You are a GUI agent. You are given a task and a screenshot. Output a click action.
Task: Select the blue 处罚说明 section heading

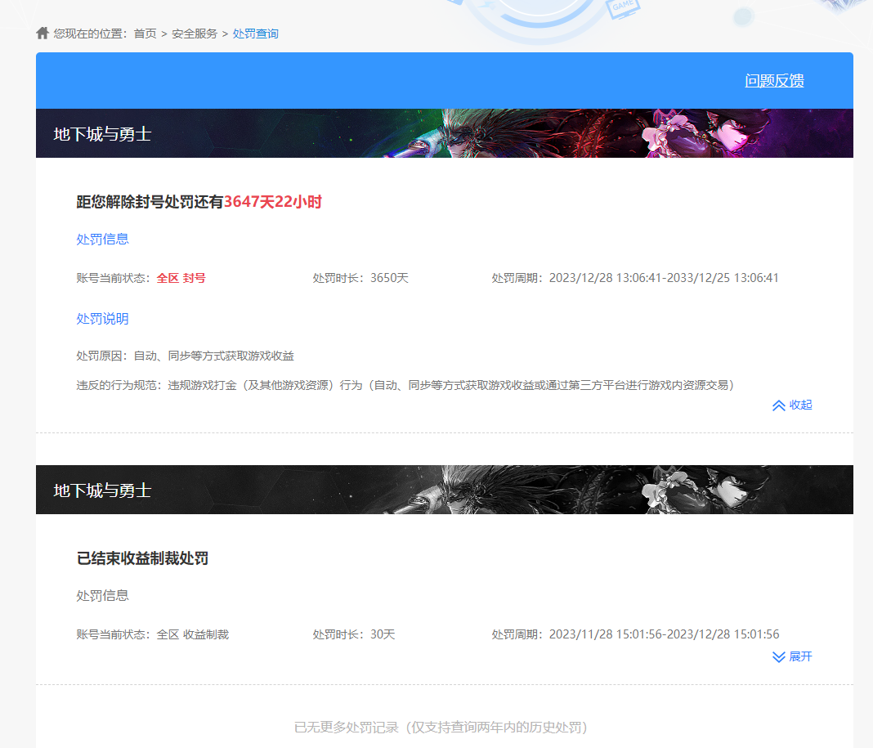pos(102,319)
